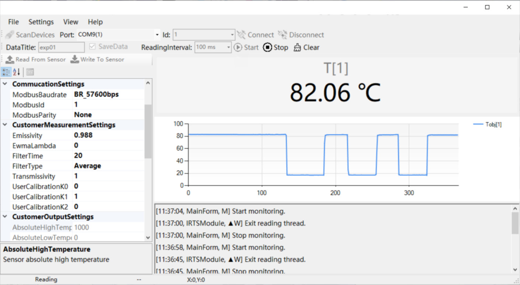Collapse the CommucationSettings category
This screenshot has width=520, height=285.
5,84
